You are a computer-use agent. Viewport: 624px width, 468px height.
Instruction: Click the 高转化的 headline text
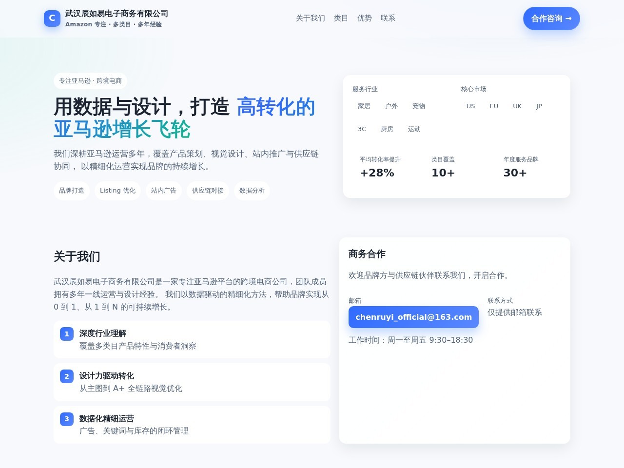point(276,107)
